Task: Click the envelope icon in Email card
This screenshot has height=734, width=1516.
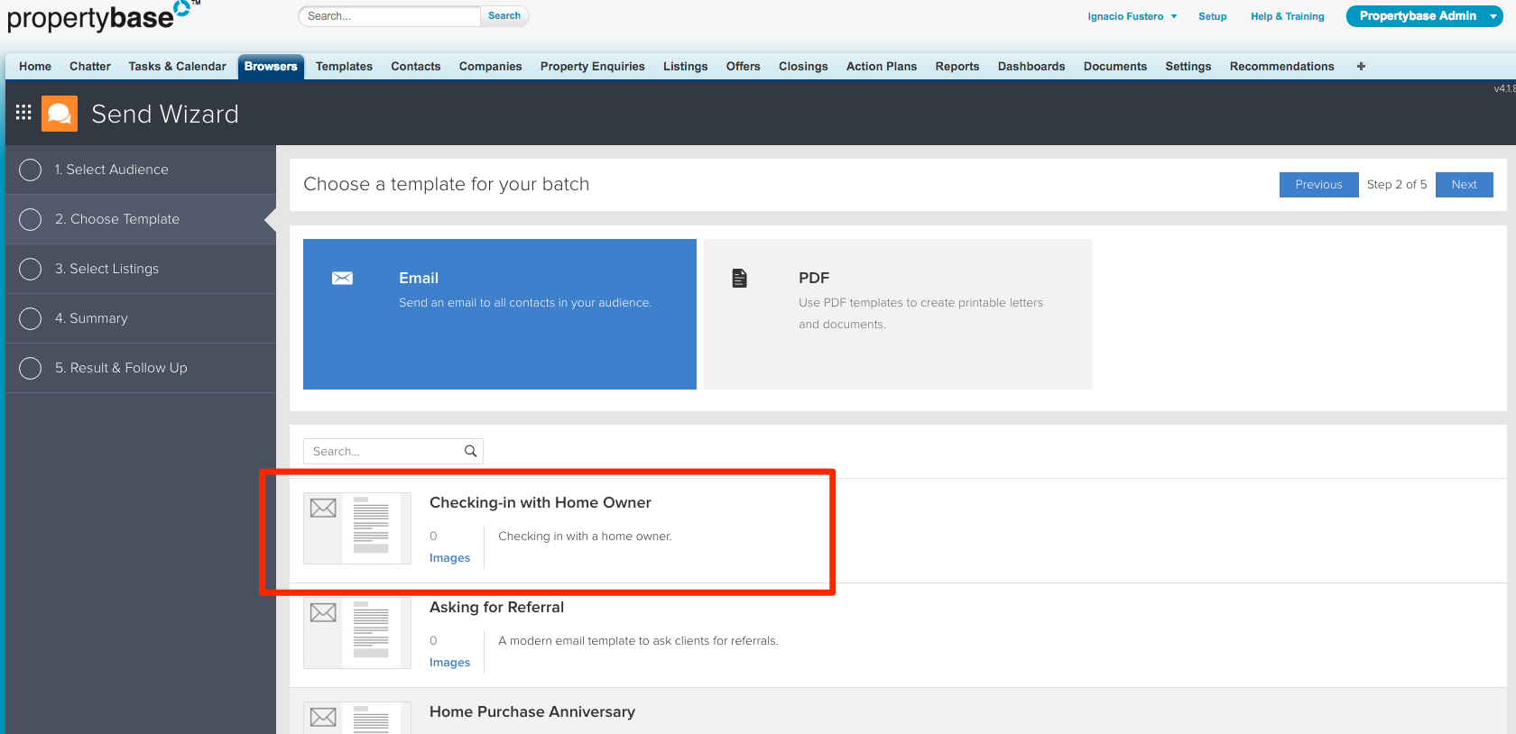Action: click(342, 278)
